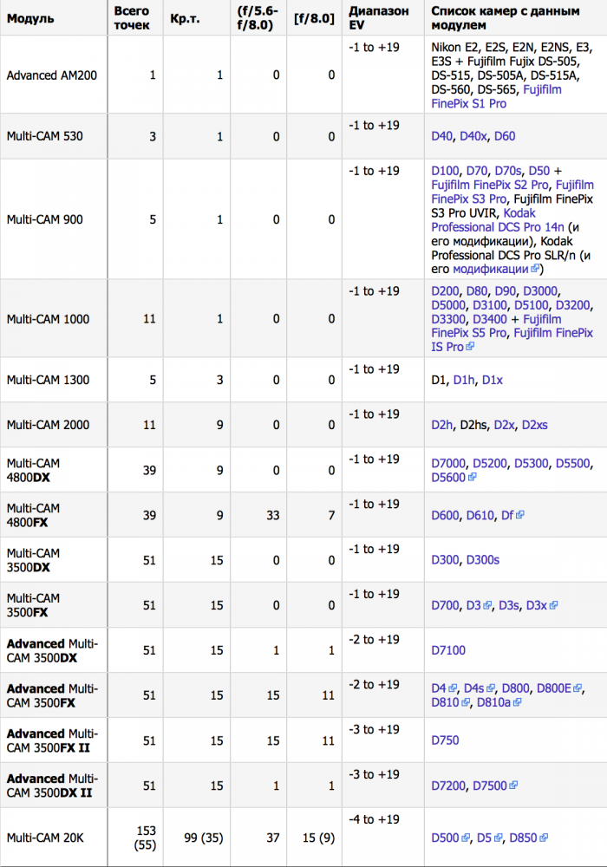Open the модификации link
Image resolution: width=607 pixels, height=867 pixels.
(x=491, y=269)
